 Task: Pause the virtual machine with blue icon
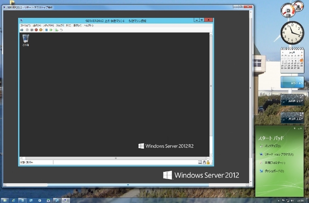46,30
